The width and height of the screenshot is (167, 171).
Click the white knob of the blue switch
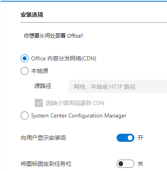coord(130,138)
